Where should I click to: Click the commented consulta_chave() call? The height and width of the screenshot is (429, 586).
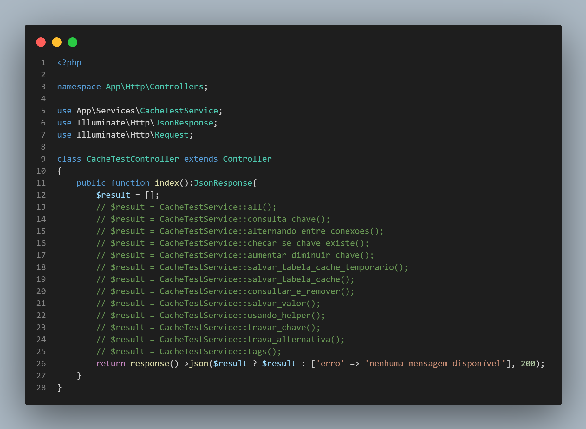pos(213,219)
